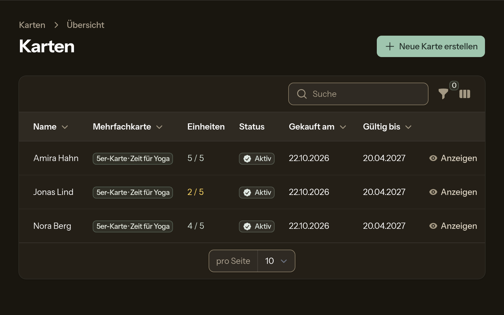Screen dimensions: 504x315
Task: Click the 5 / 5 units value
Action: pos(196,158)
